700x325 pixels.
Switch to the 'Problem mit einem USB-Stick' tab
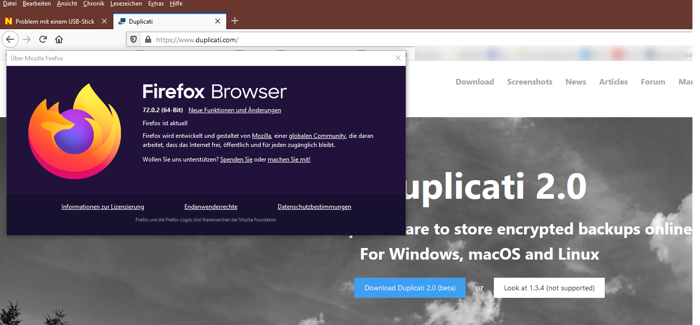tap(55, 21)
